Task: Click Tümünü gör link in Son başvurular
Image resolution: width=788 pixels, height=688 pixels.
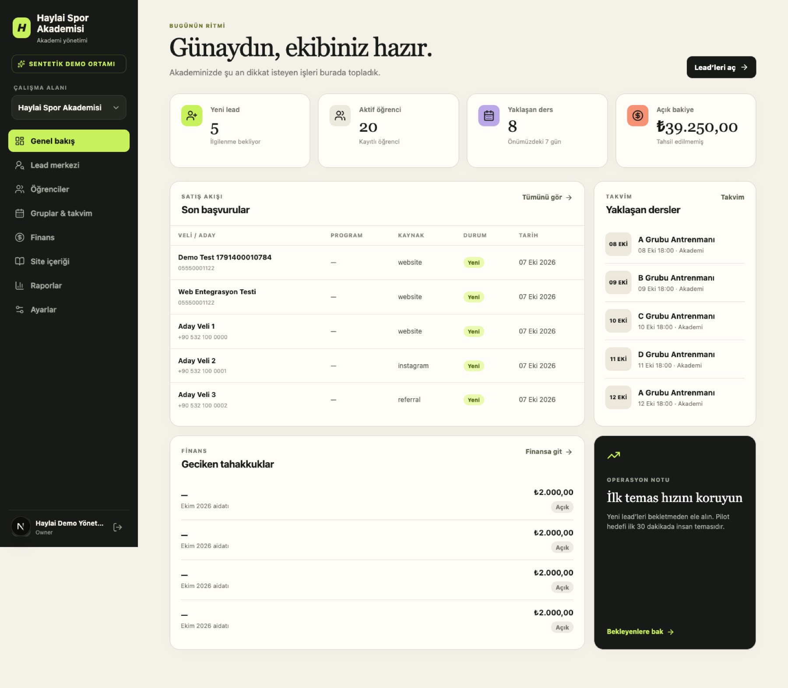Action: coord(547,197)
